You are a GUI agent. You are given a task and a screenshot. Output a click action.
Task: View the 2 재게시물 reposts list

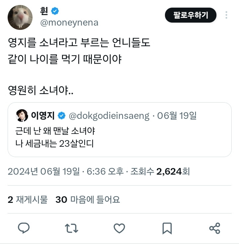point(28,200)
